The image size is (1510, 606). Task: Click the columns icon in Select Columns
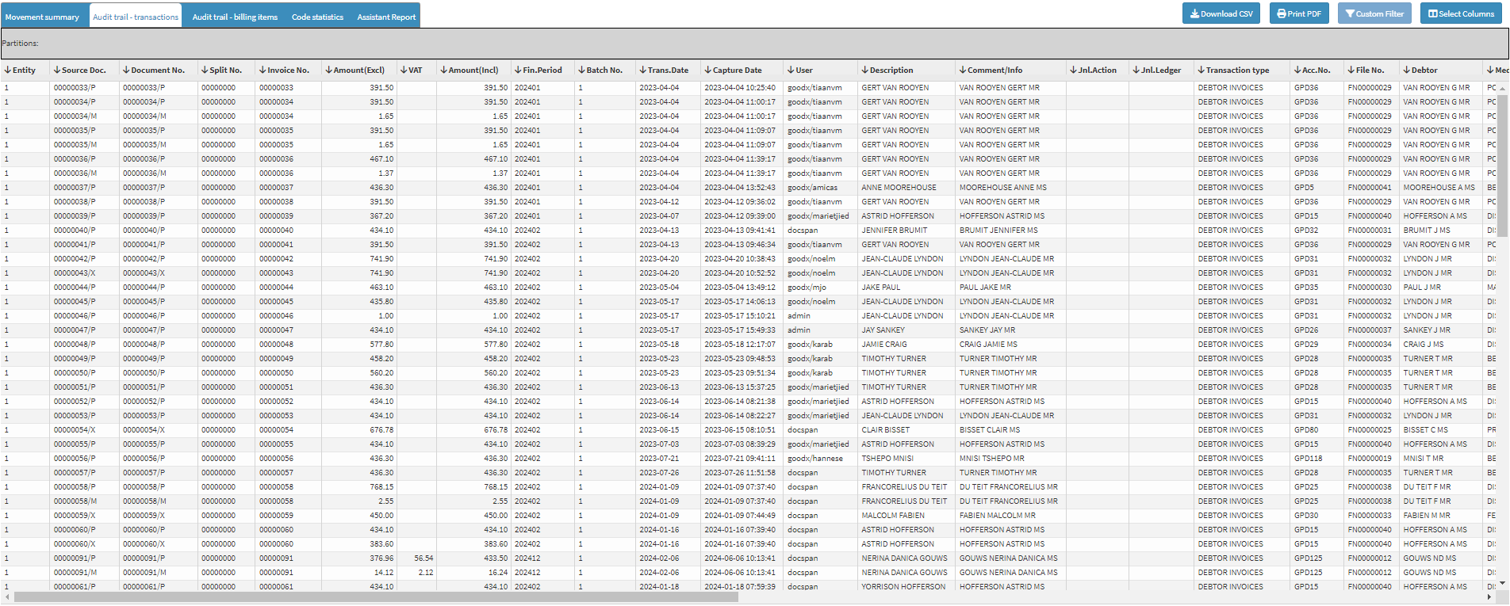pos(1433,14)
